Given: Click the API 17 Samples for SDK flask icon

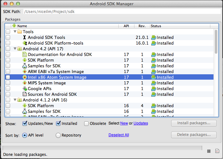Looking at the screenshot, I should 25,66.
